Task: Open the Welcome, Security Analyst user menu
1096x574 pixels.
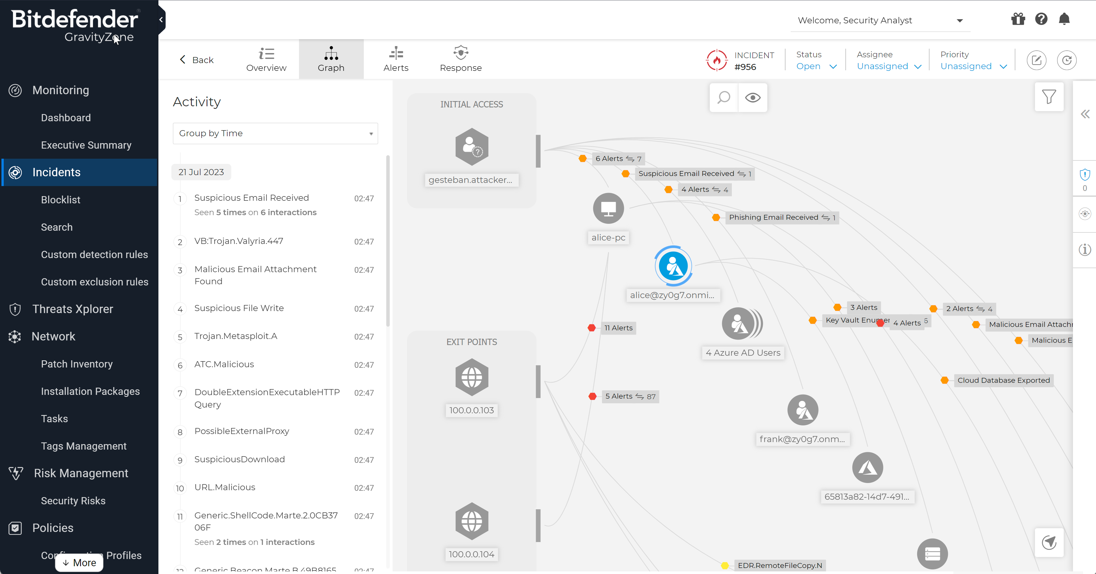Action: pyautogui.click(x=880, y=20)
